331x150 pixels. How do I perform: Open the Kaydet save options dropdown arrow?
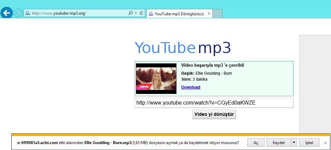coord(293,143)
